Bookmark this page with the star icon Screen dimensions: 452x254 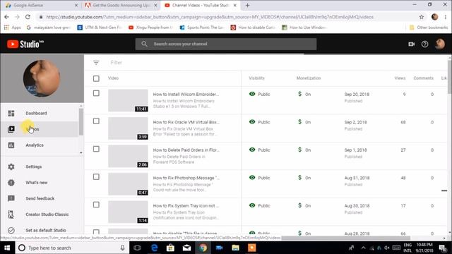coord(422,17)
